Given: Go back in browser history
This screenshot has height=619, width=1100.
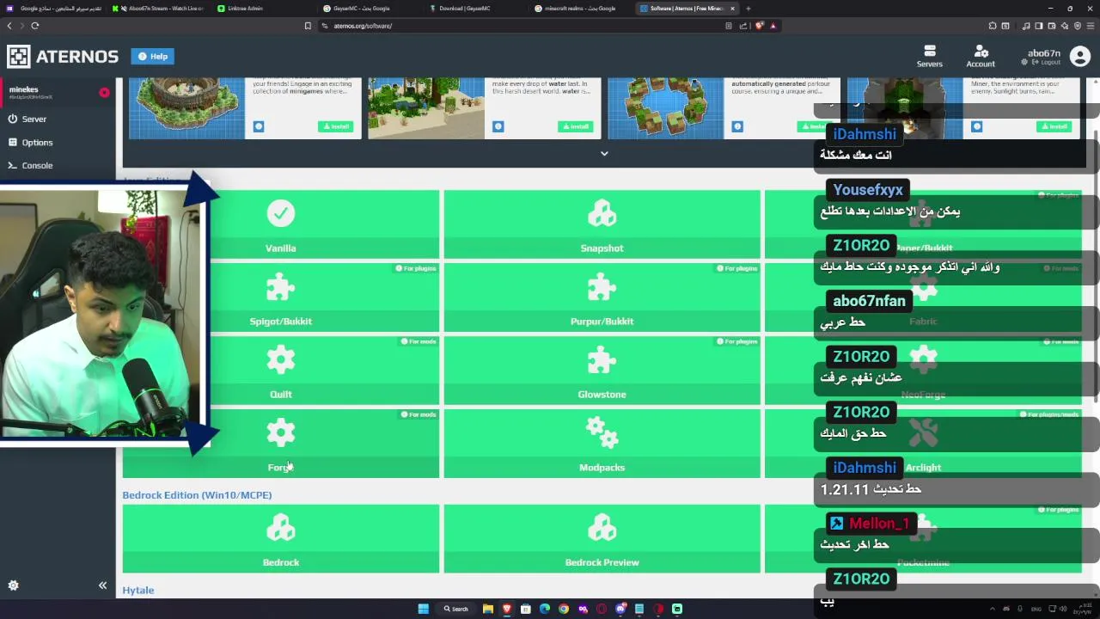Looking at the screenshot, I should click(x=9, y=26).
